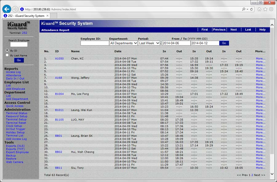This screenshot has height=182, width=277.
Task: Open the Last Week period dropdown
Action: [x=149, y=43]
